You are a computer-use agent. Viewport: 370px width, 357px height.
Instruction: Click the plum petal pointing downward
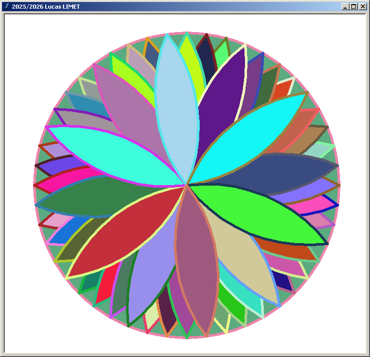point(197,270)
